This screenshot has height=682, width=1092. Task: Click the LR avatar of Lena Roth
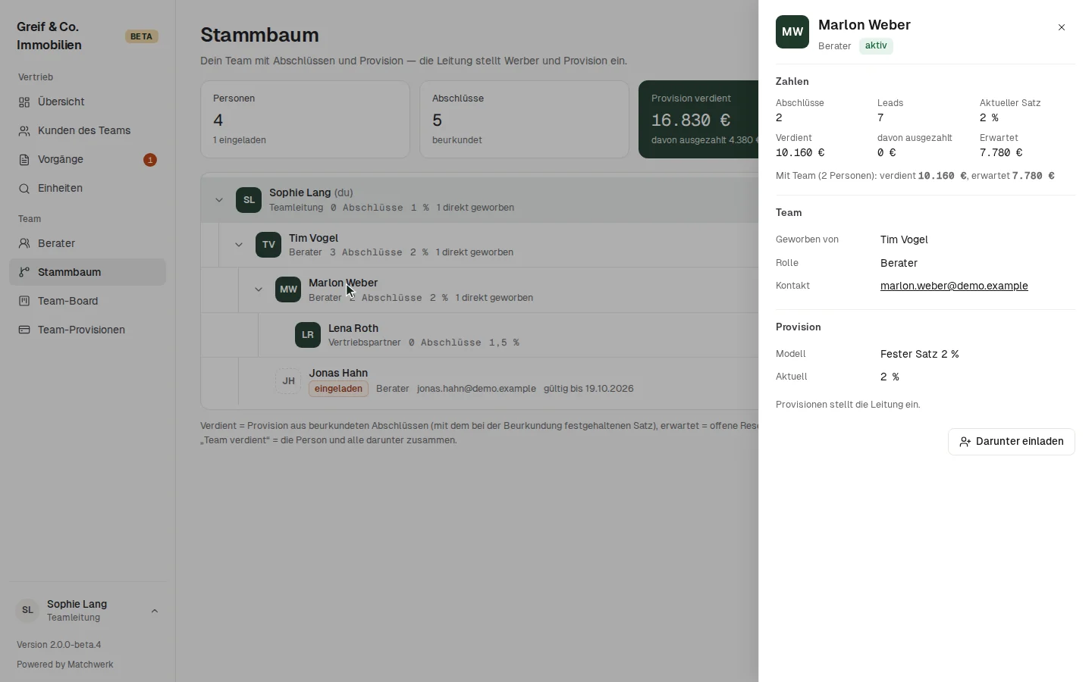click(x=308, y=335)
